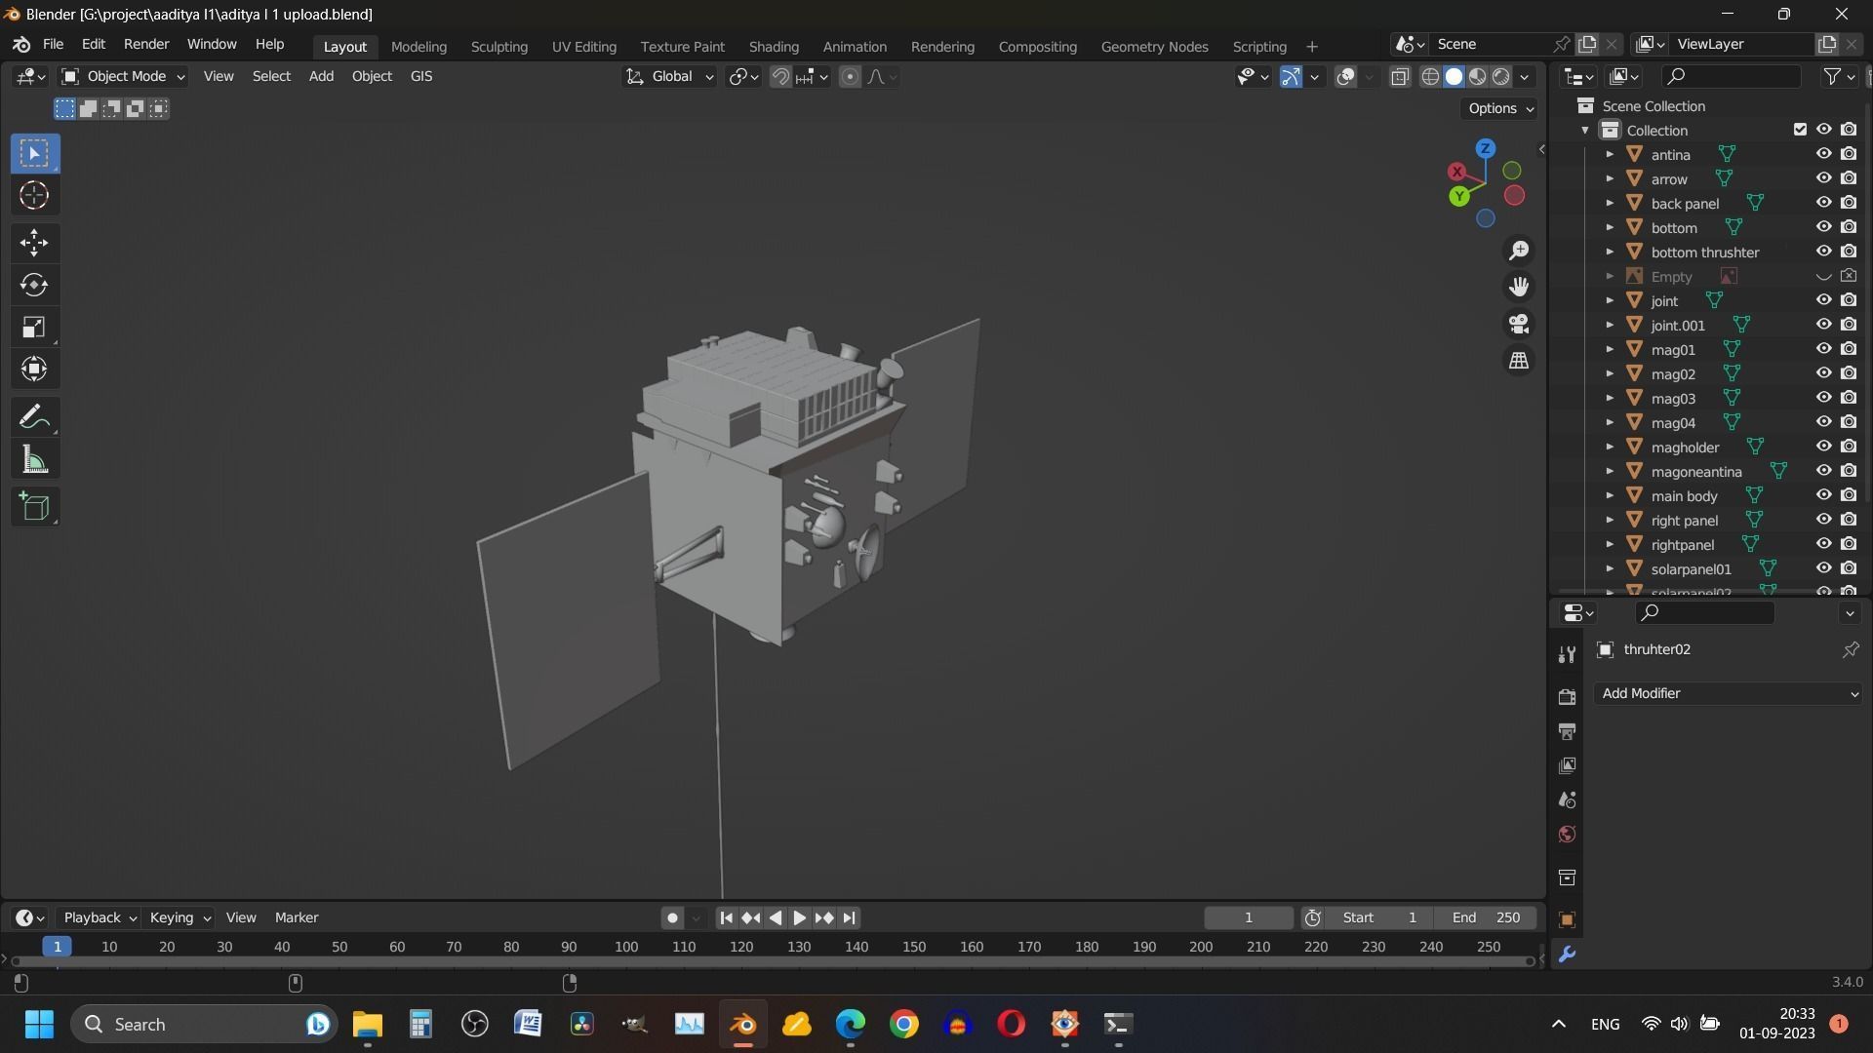The width and height of the screenshot is (1873, 1053).
Task: Open the Render menu
Action: tap(145, 45)
